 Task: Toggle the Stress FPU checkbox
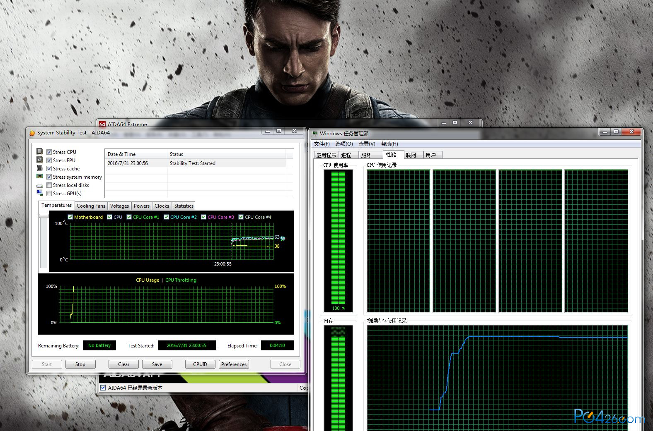coord(49,160)
